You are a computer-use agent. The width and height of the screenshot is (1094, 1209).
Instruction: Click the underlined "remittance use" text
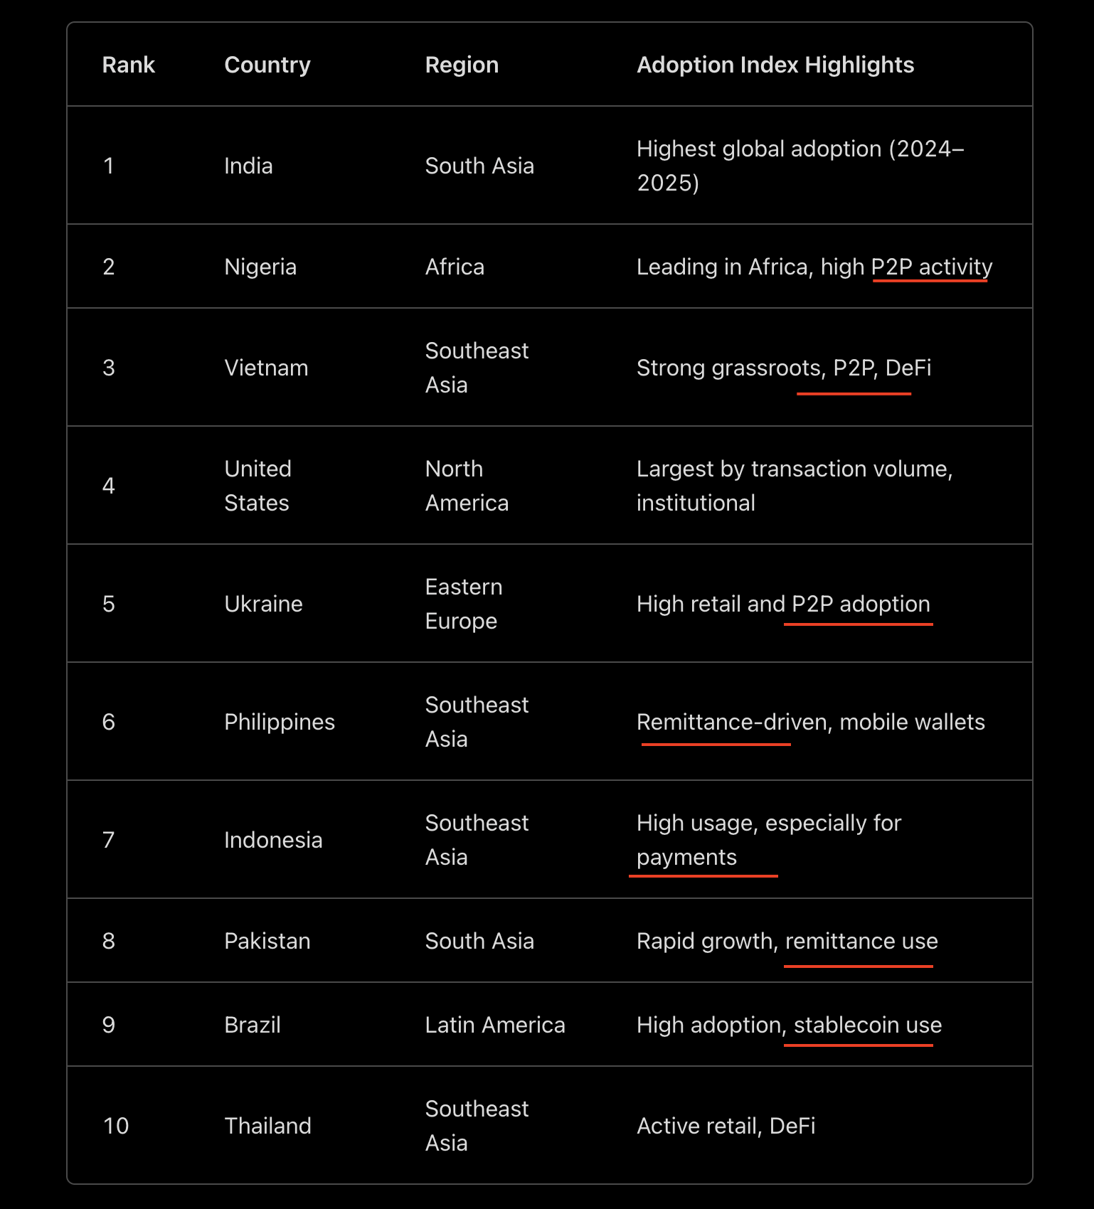click(861, 941)
